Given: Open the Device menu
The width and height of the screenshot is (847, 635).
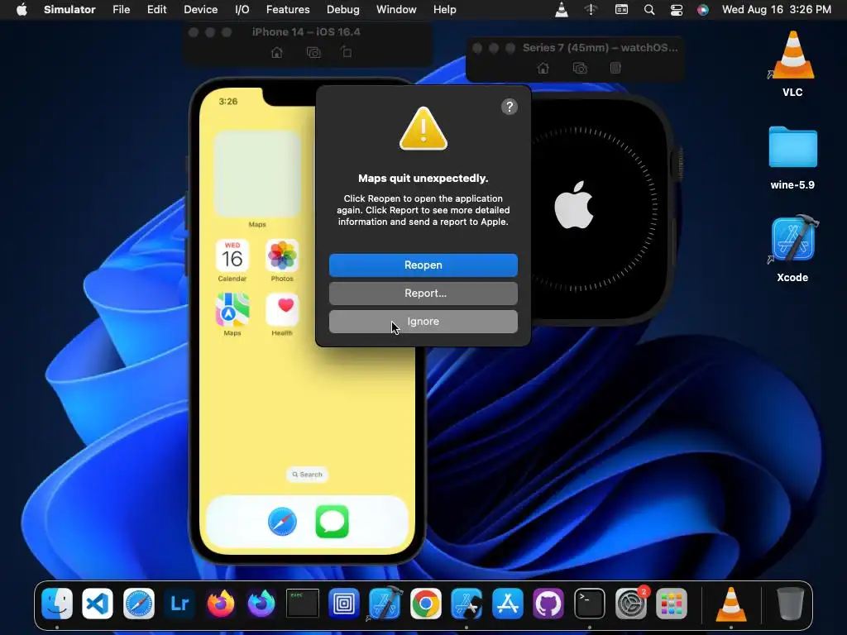Looking at the screenshot, I should pyautogui.click(x=200, y=10).
